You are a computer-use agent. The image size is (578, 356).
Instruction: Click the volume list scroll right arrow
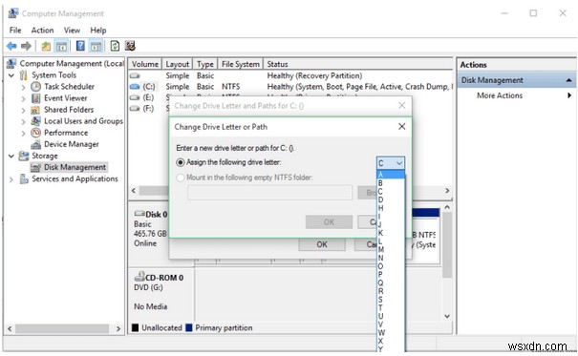[447, 191]
